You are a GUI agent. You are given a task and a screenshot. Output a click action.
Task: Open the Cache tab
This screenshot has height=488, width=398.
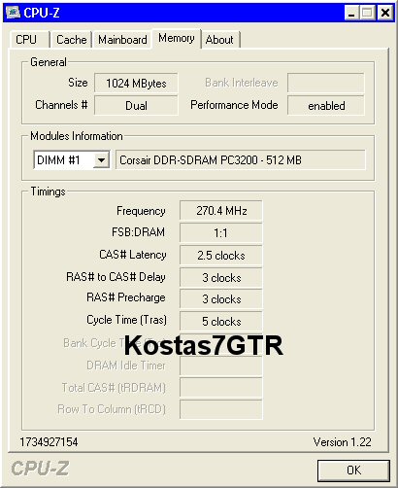[72, 40]
